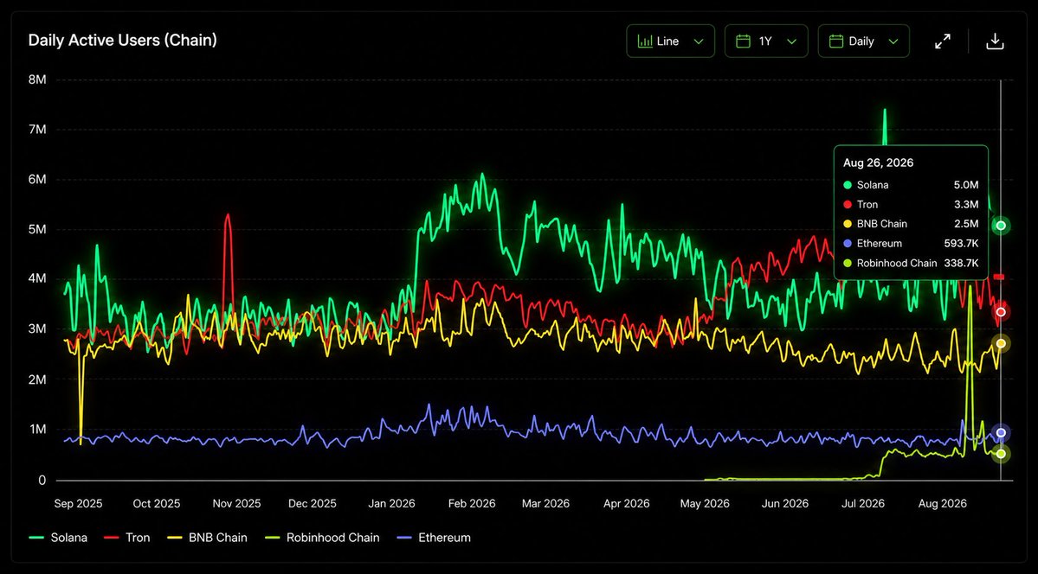The image size is (1038, 574).
Task: Click the Apr 2026 x-axis label
Action: (626, 504)
